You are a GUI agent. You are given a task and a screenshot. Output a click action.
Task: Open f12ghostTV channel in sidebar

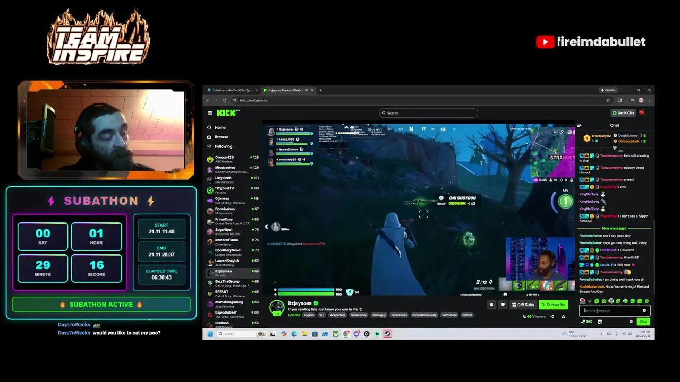point(233,190)
